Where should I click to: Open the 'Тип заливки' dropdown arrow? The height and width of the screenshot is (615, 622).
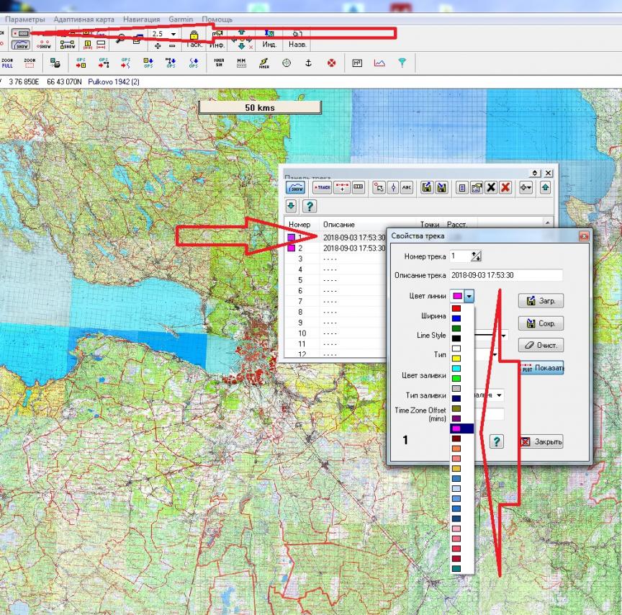point(499,395)
